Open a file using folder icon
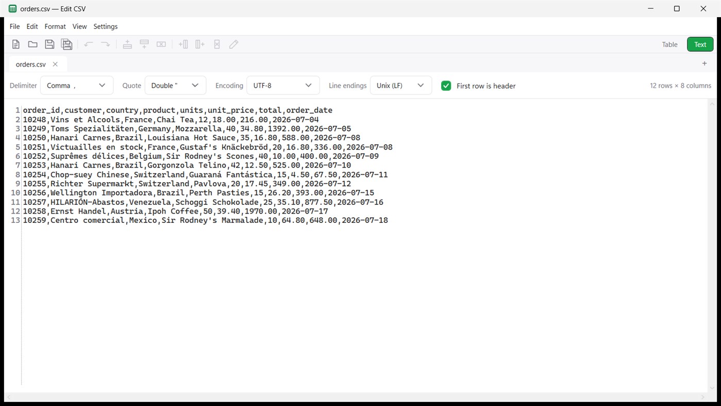 32,44
